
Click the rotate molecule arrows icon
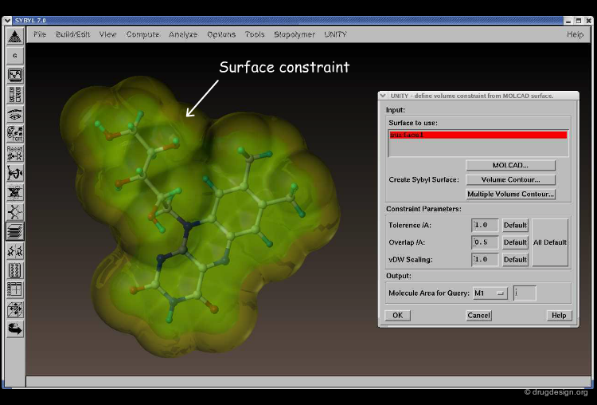tap(15, 173)
